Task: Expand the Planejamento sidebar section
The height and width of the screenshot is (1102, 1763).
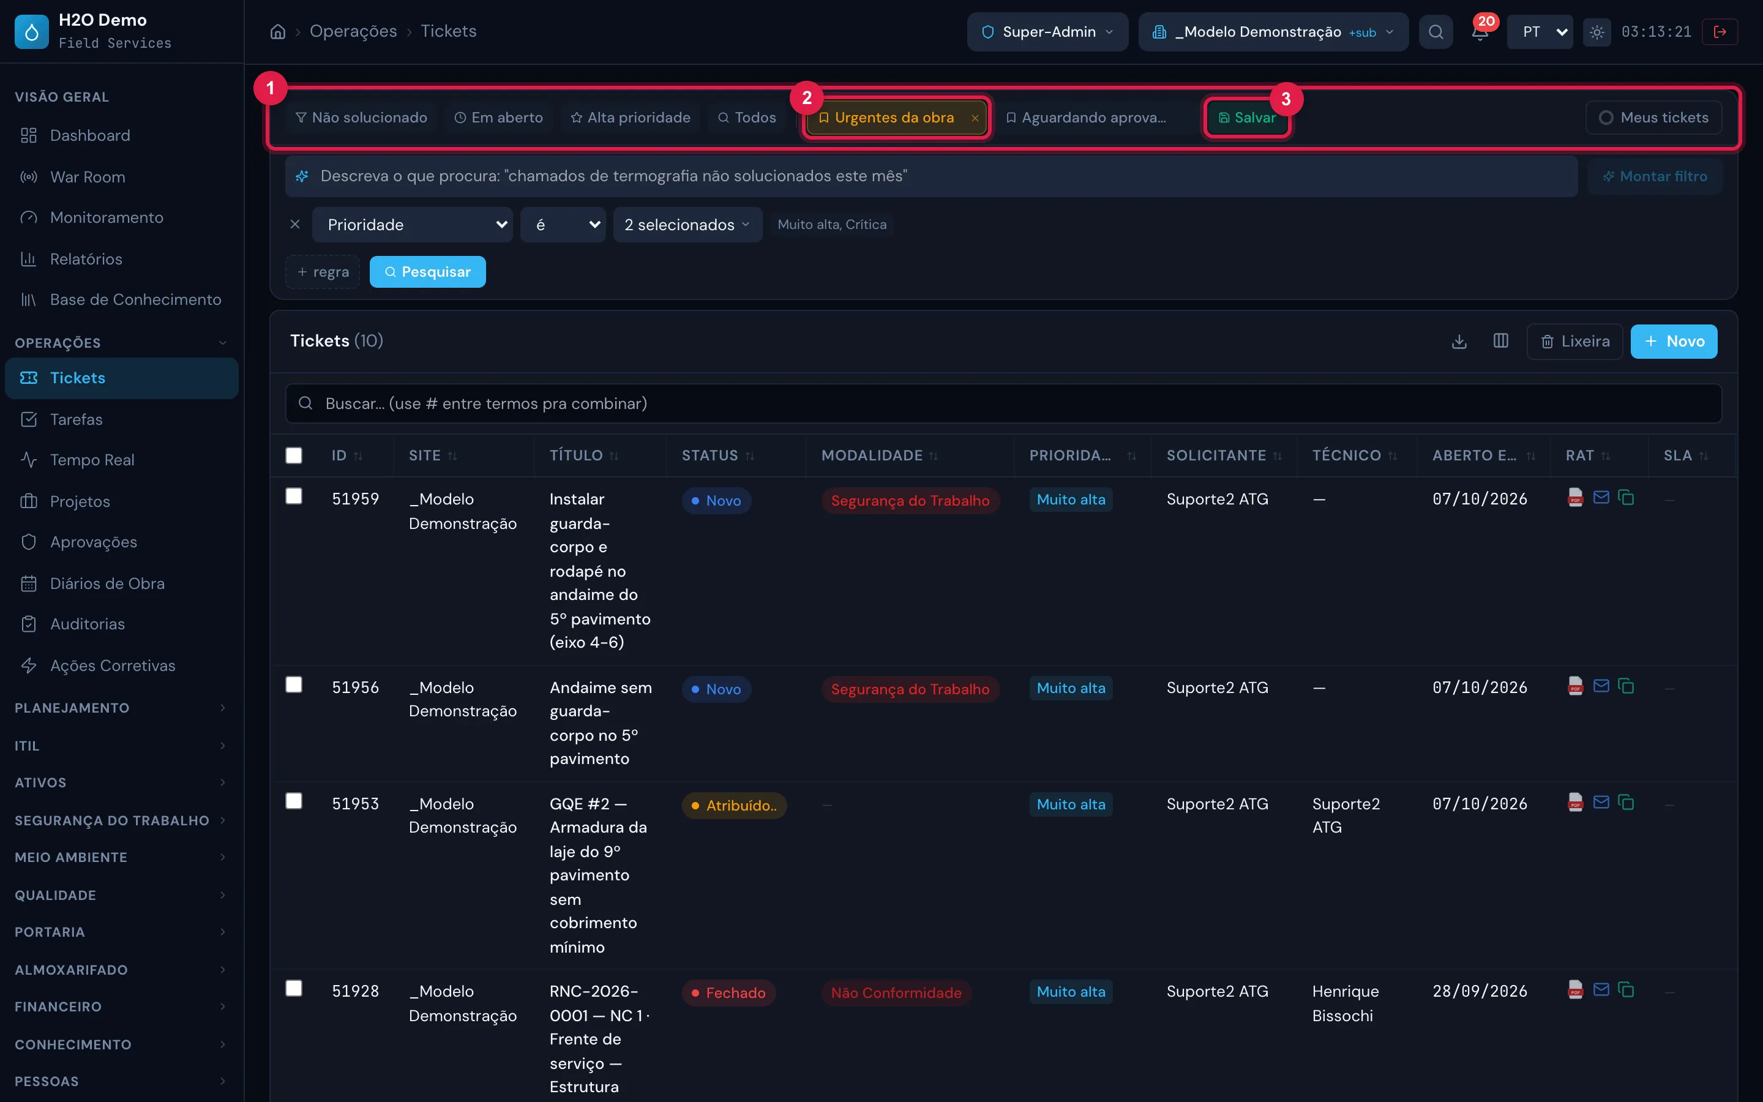Action: 122,708
